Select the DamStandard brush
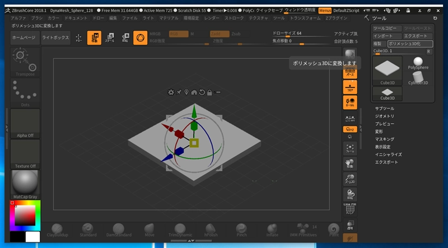Viewport: 448px width, 248px height. (119, 230)
